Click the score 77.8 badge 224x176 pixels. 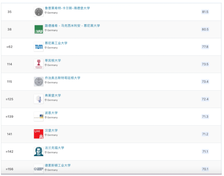click(205, 47)
